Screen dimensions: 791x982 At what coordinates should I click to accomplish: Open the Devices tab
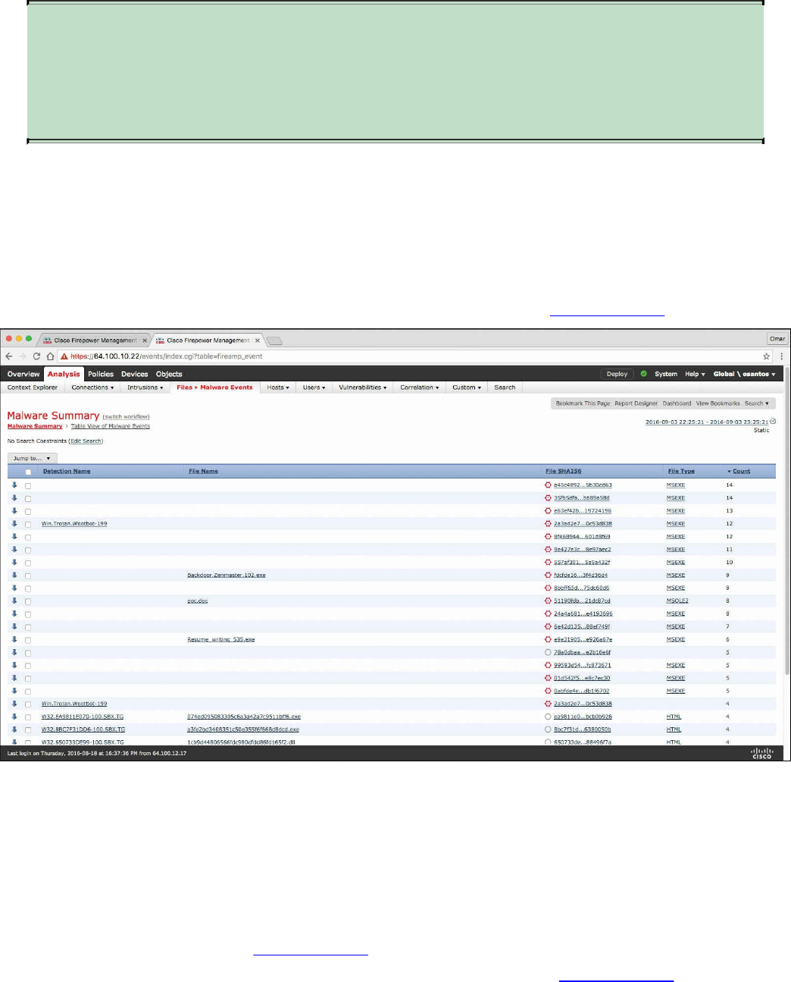[135, 374]
